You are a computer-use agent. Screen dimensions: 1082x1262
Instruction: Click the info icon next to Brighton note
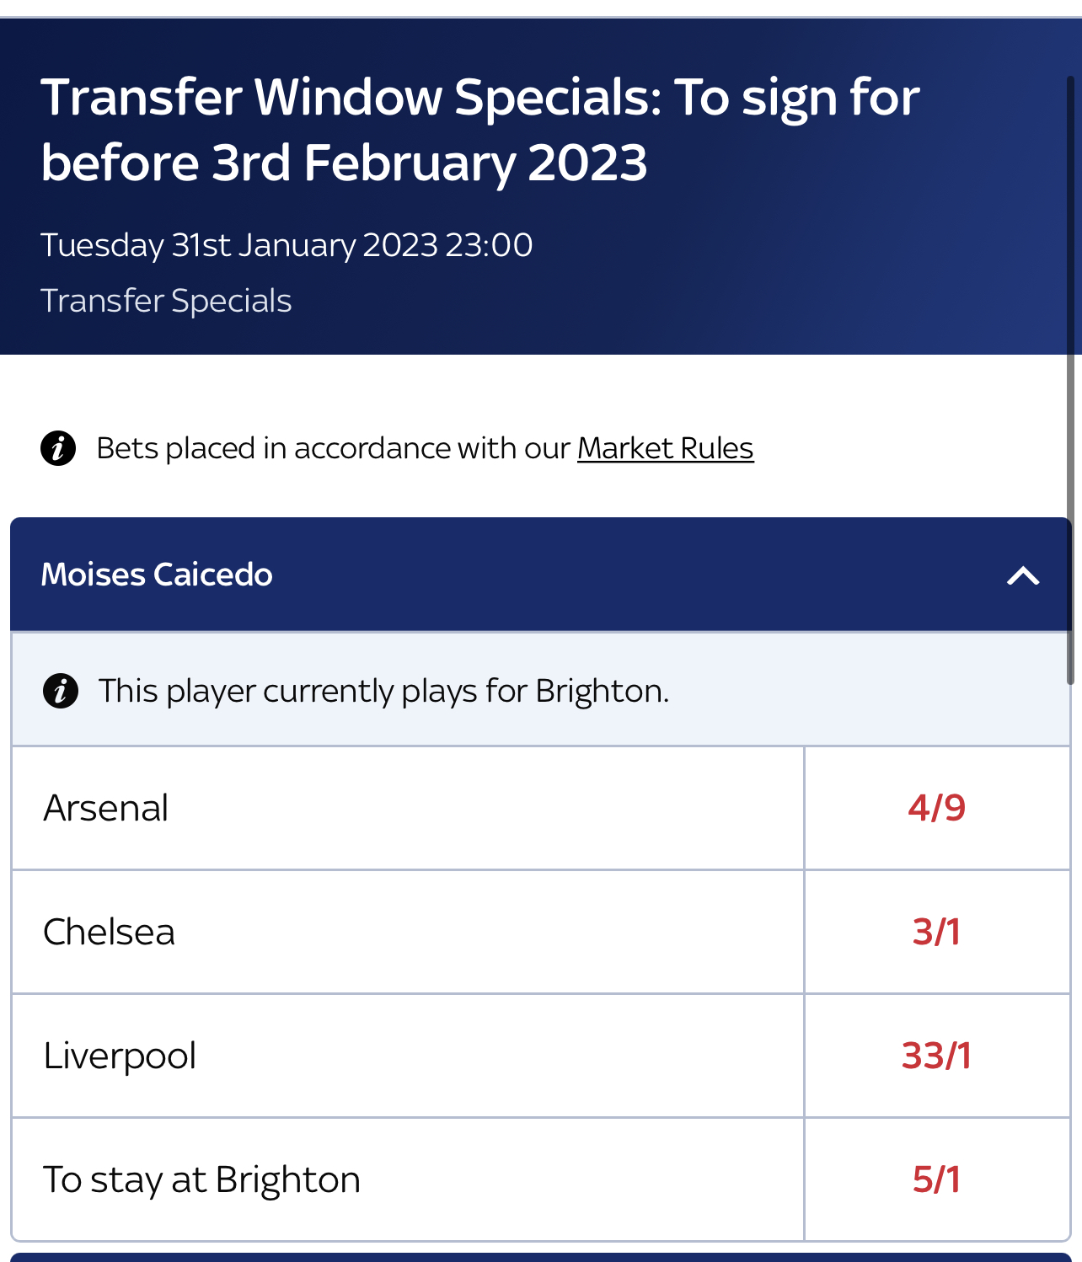point(61,691)
